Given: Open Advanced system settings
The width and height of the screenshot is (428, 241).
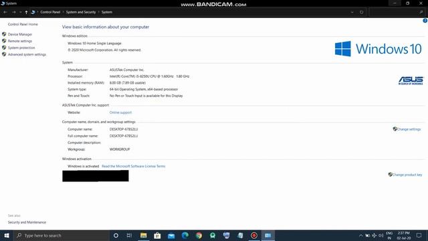Looking at the screenshot, I should (x=27, y=54).
